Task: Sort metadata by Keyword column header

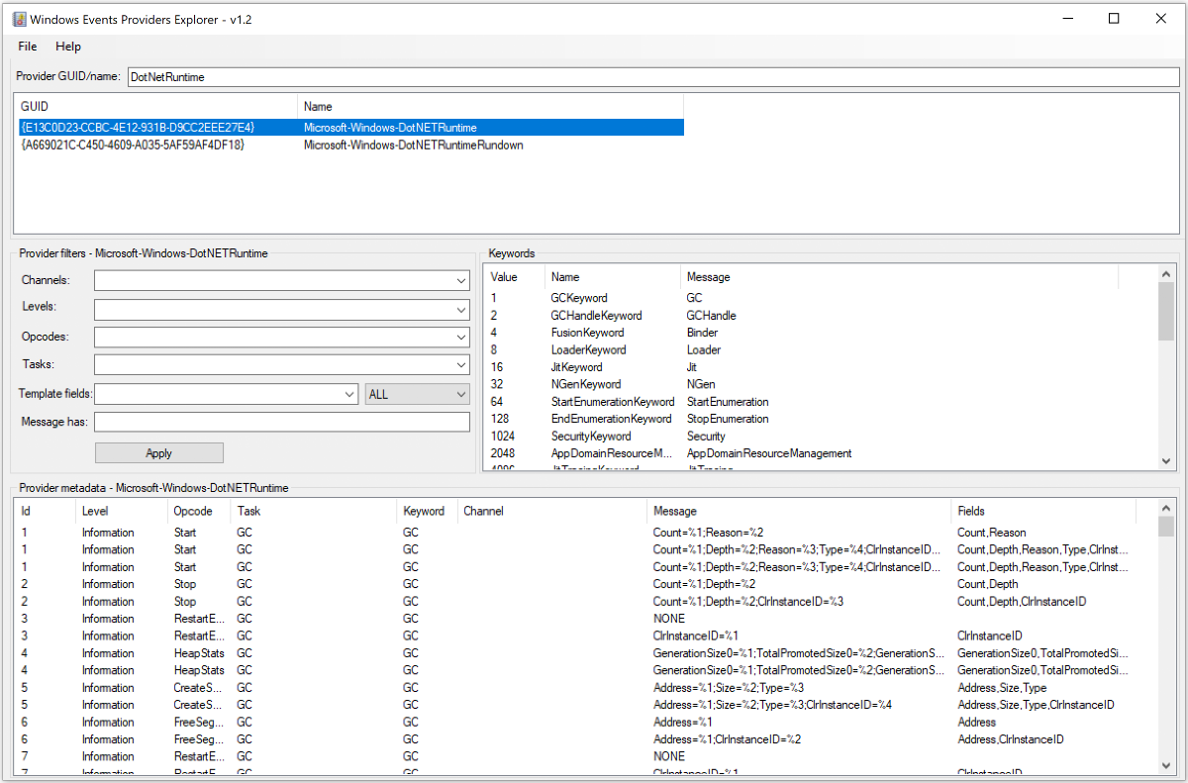Action: pos(428,511)
